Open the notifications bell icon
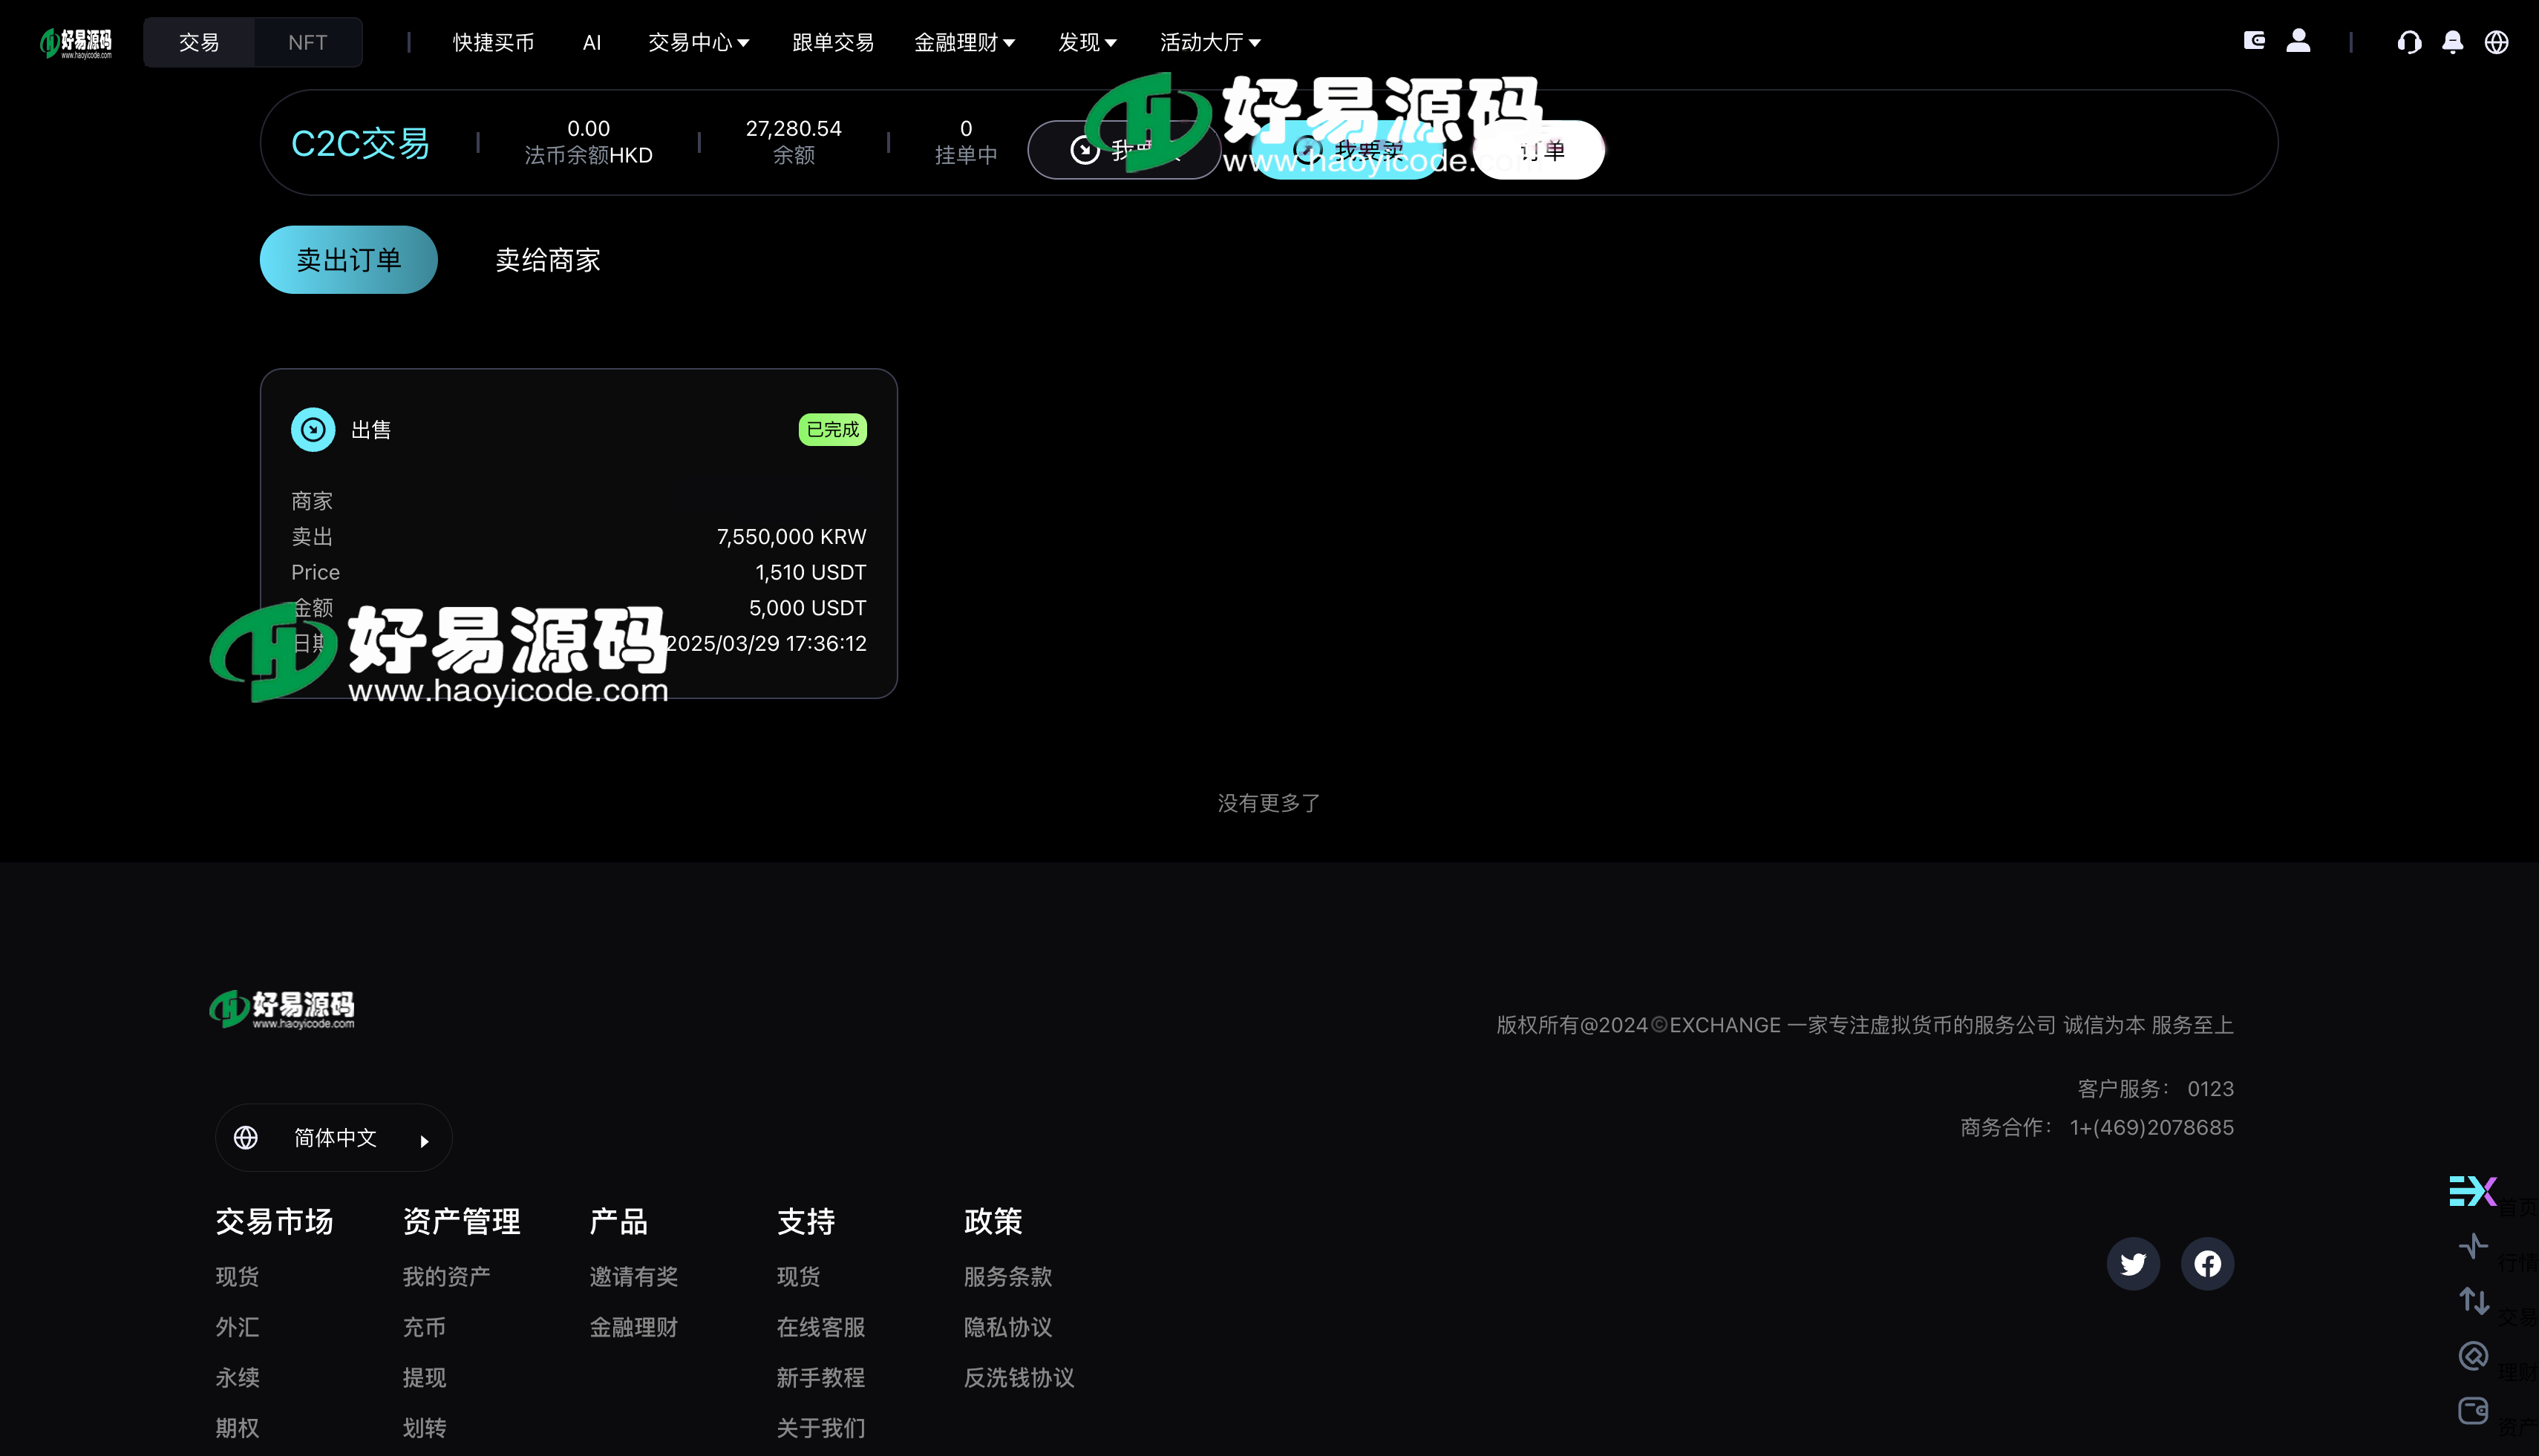Viewport: 2539px width, 1456px height. (x=2453, y=41)
